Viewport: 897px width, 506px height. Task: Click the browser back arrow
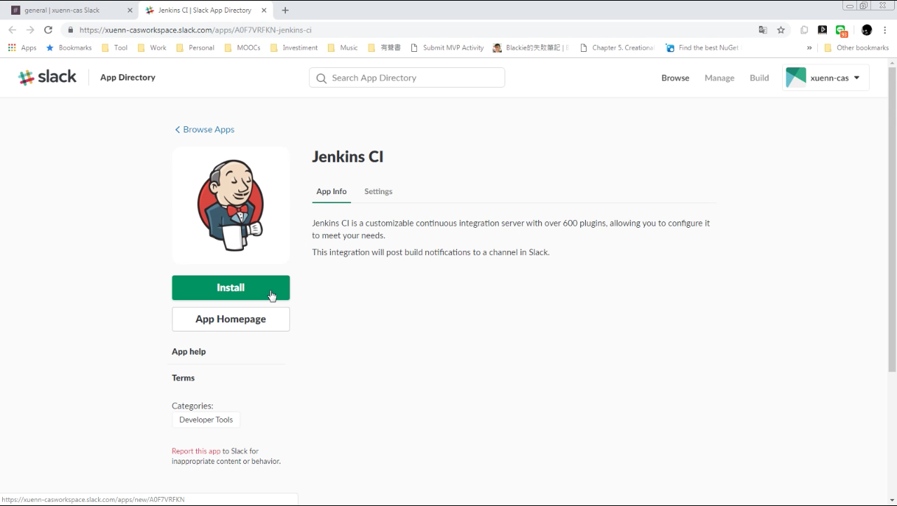(x=12, y=30)
